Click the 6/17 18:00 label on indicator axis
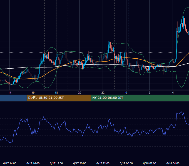This screenshot has height=166, width=189. tap(56, 163)
